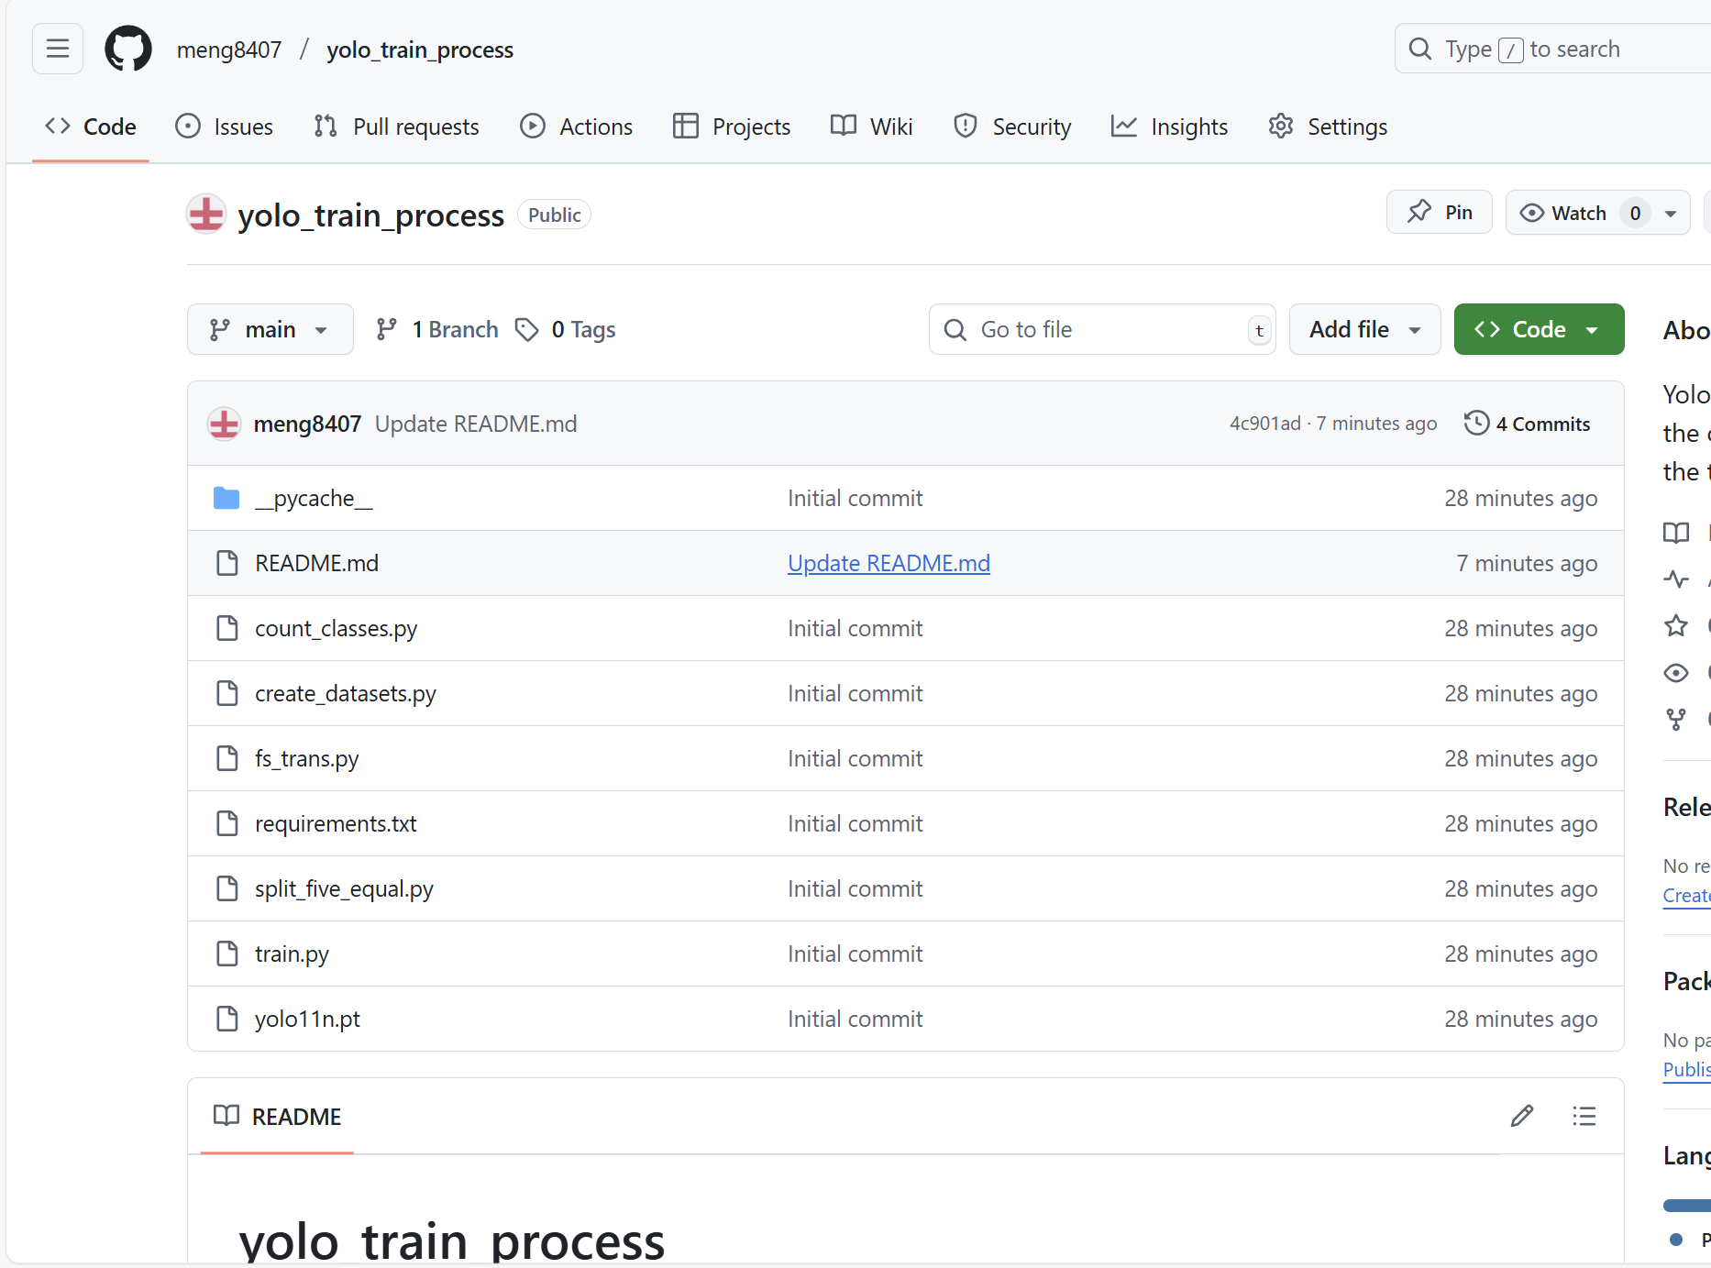Open the green Code clone dropdown
Screen dimensions: 1711x1268
(x=1539, y=329)
